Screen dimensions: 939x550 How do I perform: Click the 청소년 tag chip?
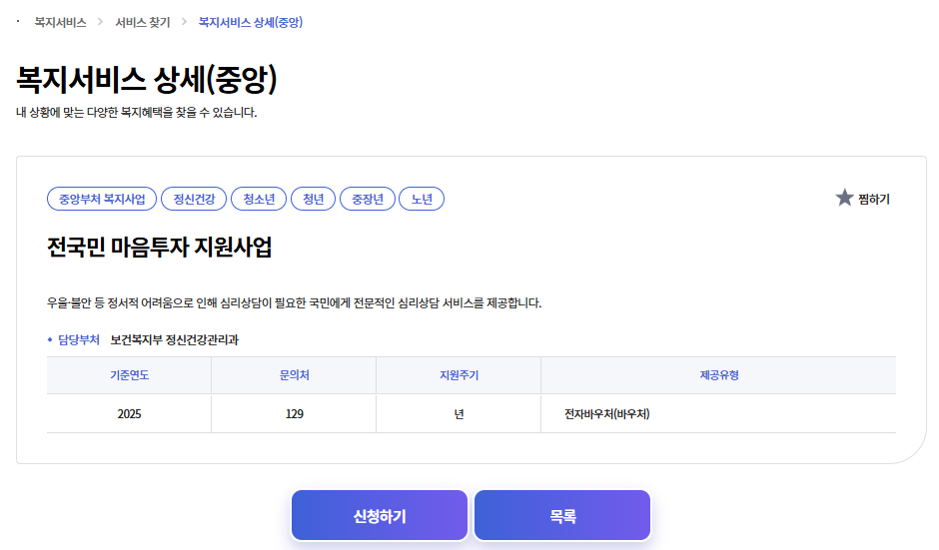(259, 199)
